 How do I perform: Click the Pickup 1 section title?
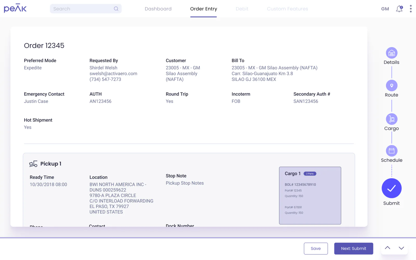(51, 164)
